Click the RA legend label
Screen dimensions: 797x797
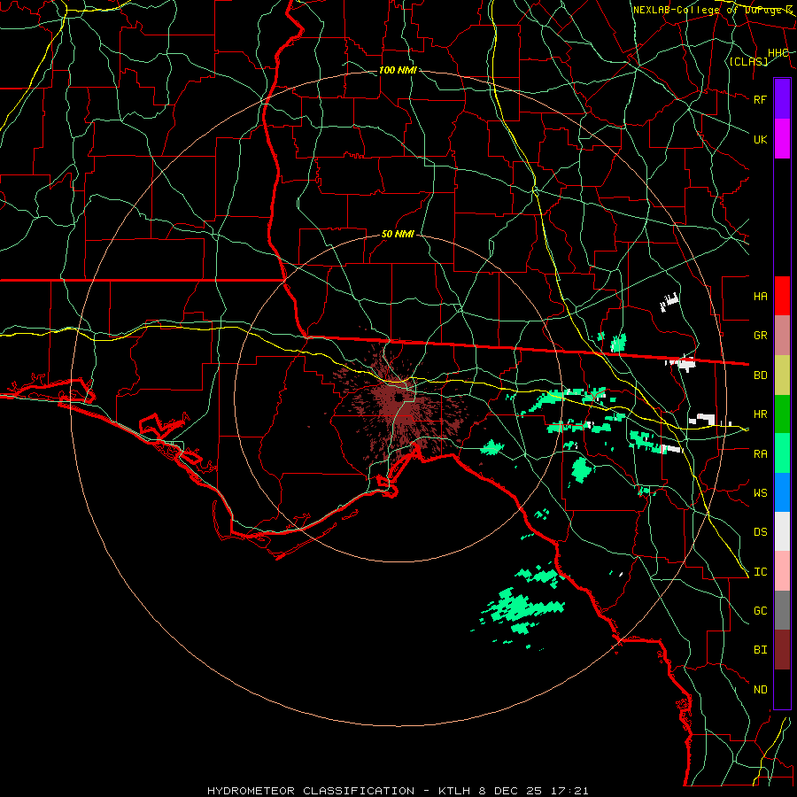click(760, 453)
